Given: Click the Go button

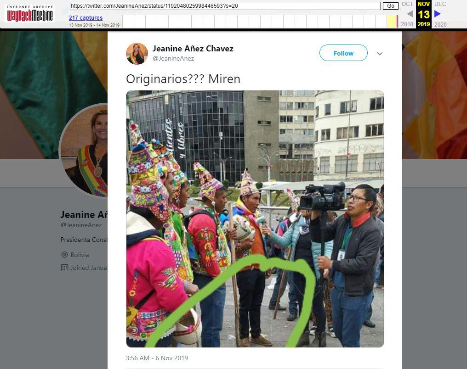Looking at the screenshot, I should tap(390, 6).
